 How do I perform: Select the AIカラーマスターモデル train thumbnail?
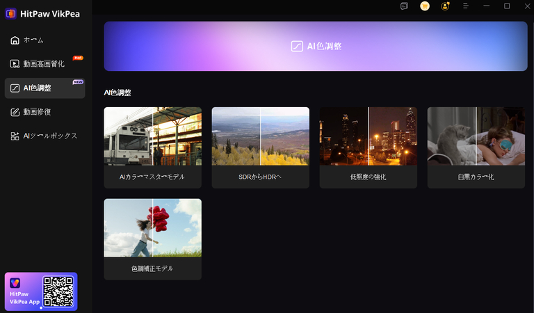tap(152, 136)
